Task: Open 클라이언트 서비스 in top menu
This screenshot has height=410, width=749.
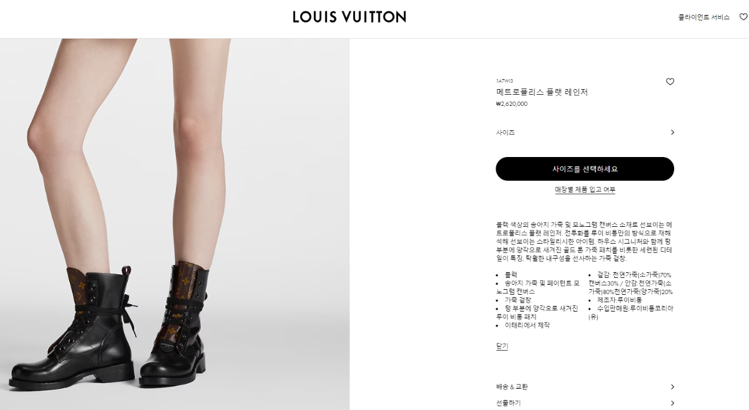Action: click(704, 17)
